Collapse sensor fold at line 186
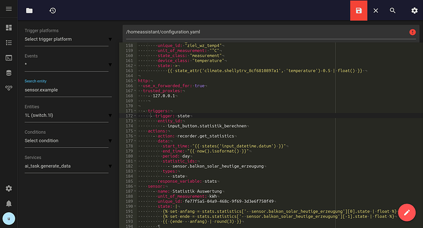 click(x=135, y=186)
